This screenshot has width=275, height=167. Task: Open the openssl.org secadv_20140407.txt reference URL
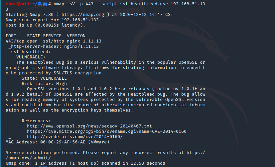coord(89,126)
